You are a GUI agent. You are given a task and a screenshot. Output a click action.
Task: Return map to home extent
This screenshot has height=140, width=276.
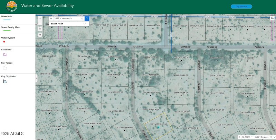click(40, 29)
